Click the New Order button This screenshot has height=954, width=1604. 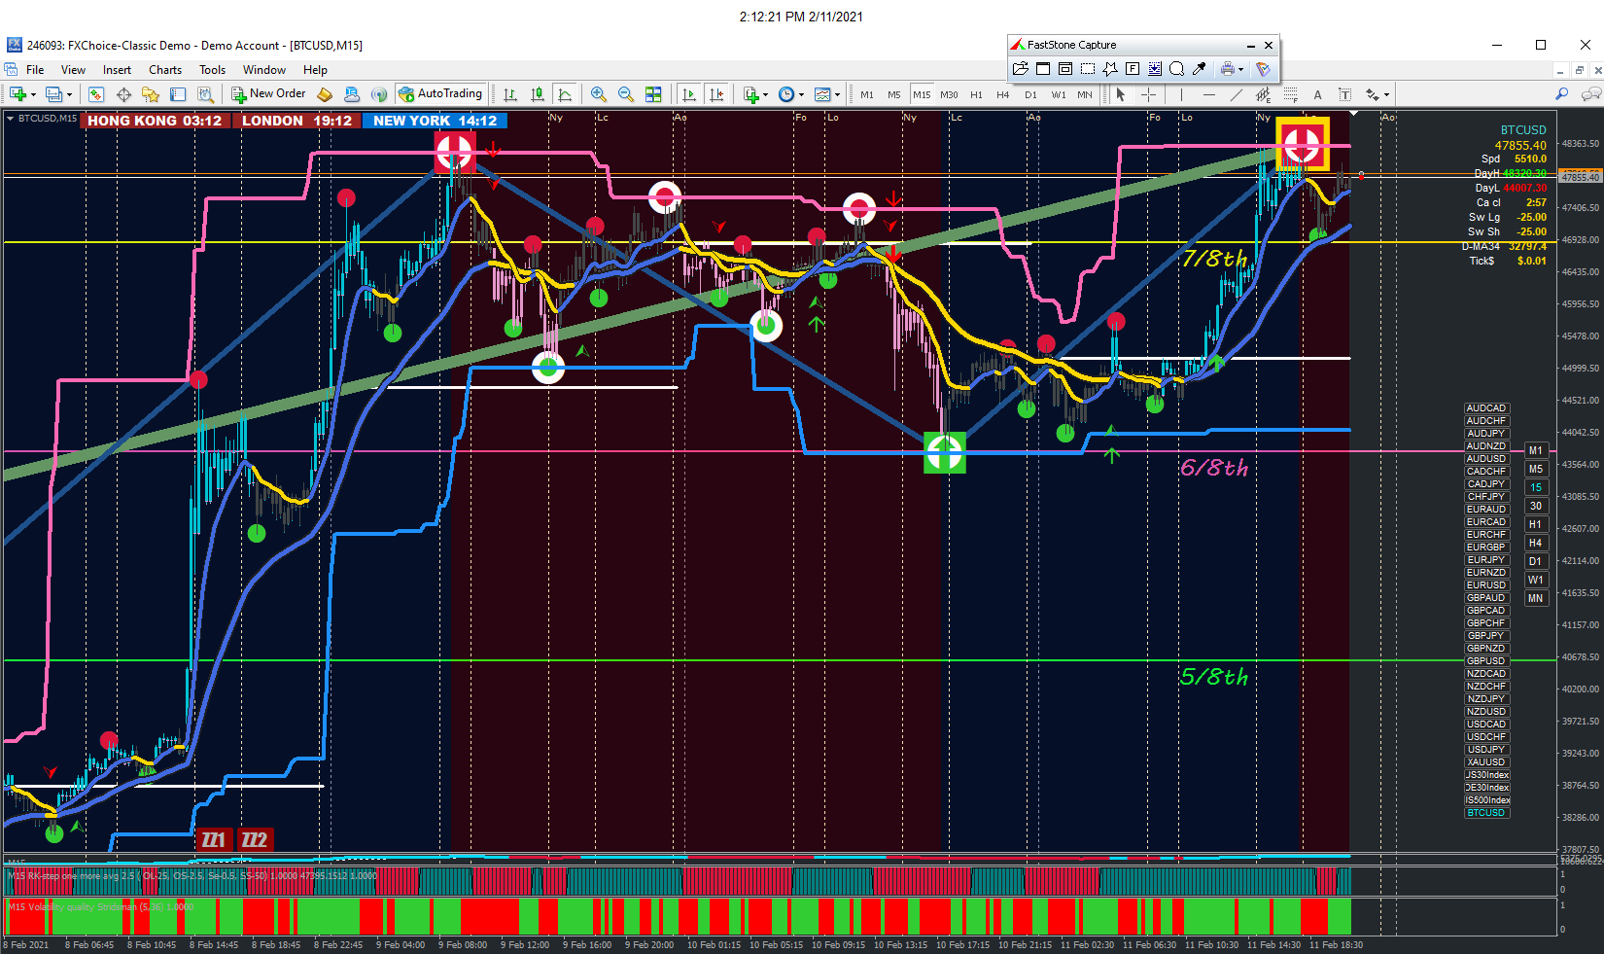268,94
